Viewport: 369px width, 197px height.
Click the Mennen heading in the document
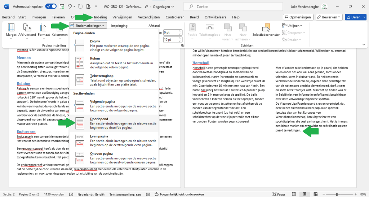pos(23,58)
